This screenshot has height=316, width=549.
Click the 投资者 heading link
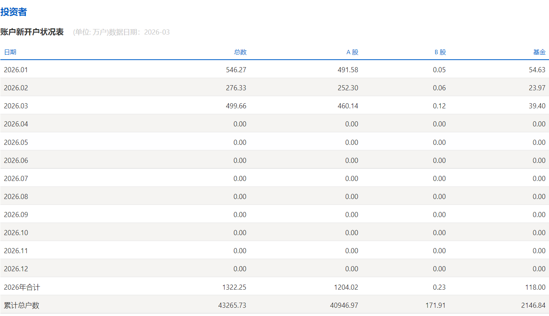pyautogui.click(x=14, y=12)
